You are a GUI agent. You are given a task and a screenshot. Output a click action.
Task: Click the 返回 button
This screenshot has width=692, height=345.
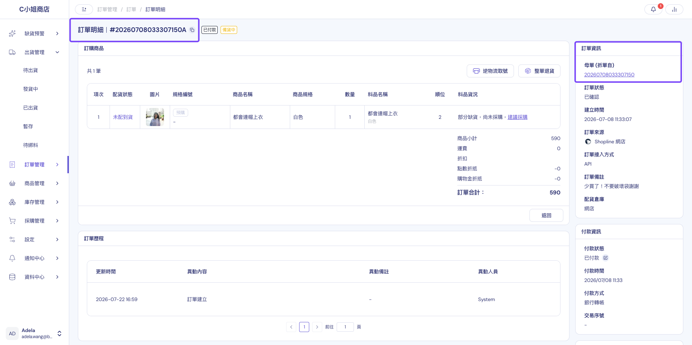click(x=546, y=215)
